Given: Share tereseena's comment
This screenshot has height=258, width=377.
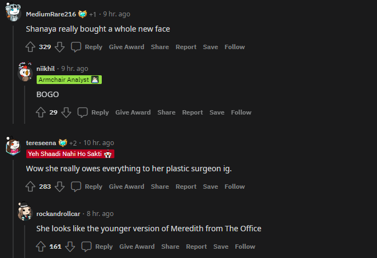Looking at the screenshot, I should (x=160, y=187).
